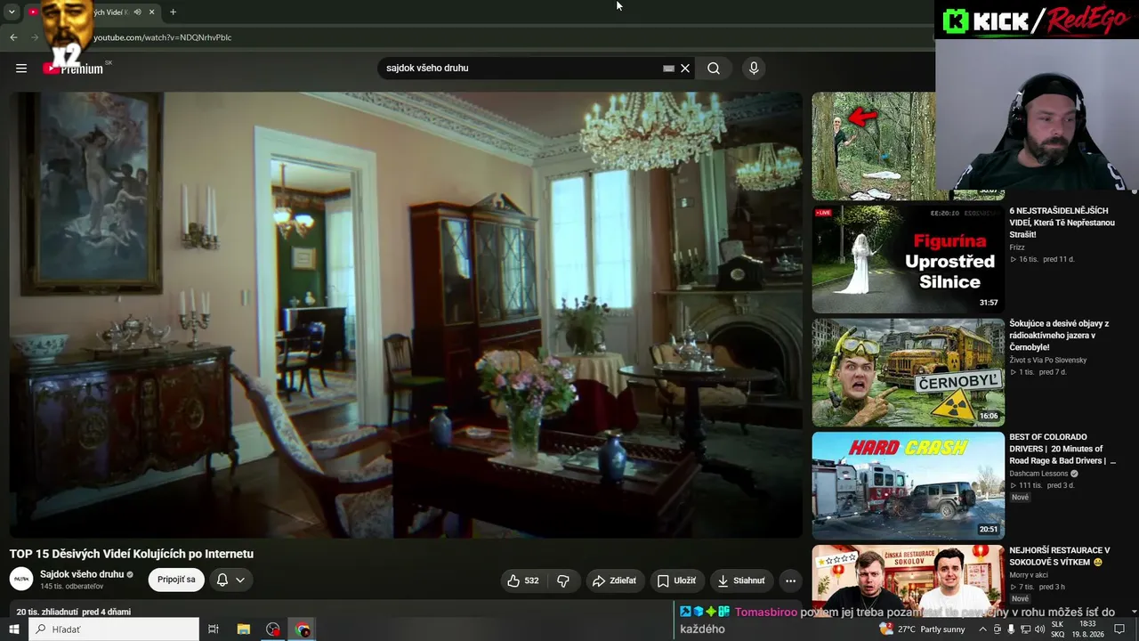Download the video via Stiahnuť
1139x641 pixels.
(x=741, y=580)
